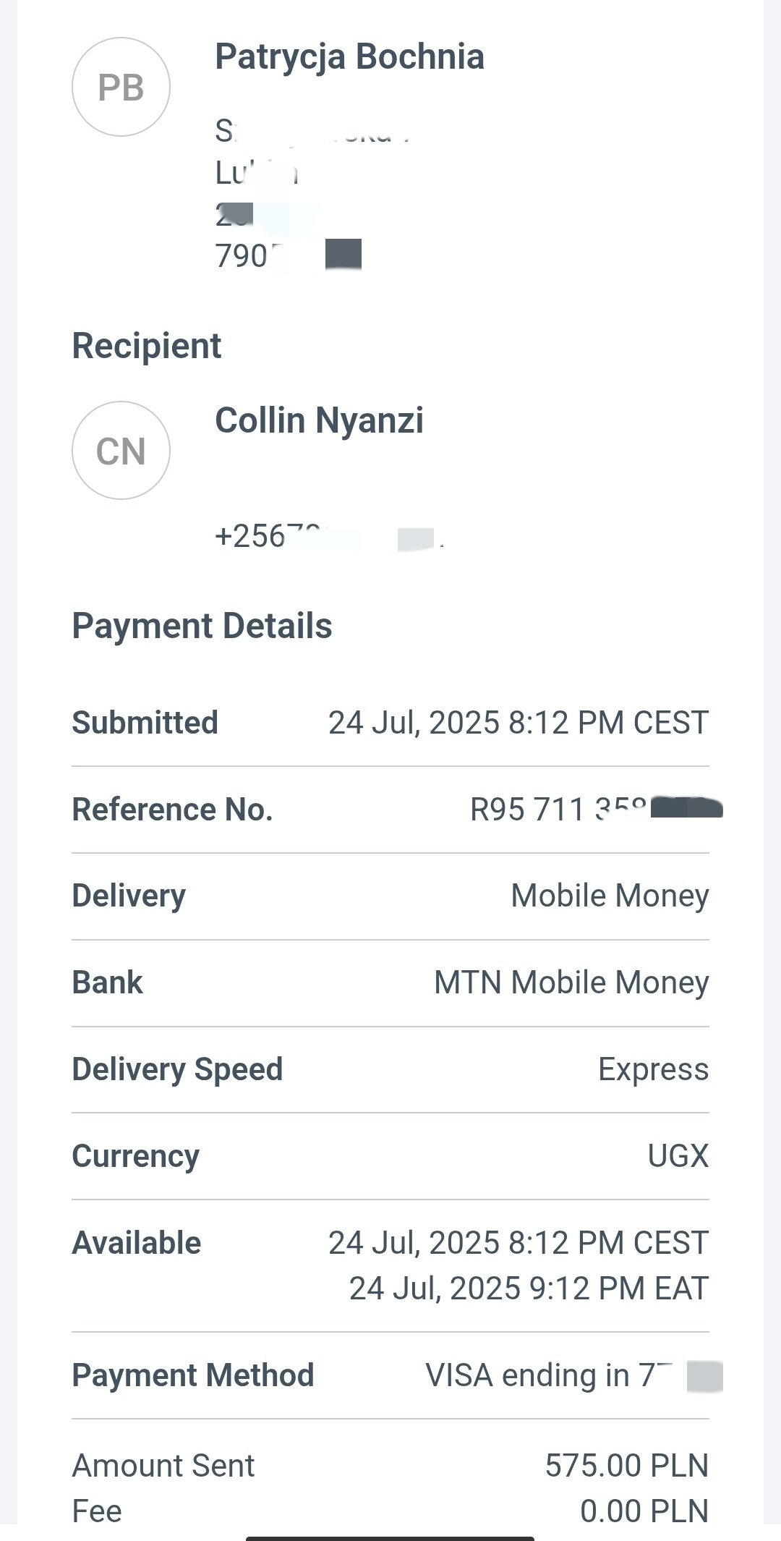This screenshot has width=781, height=1541.
Task: Tap the Payment Details heading
Action: tap(202, 626)
